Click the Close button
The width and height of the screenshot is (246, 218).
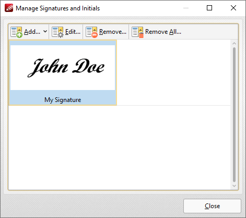pos(212,206)
